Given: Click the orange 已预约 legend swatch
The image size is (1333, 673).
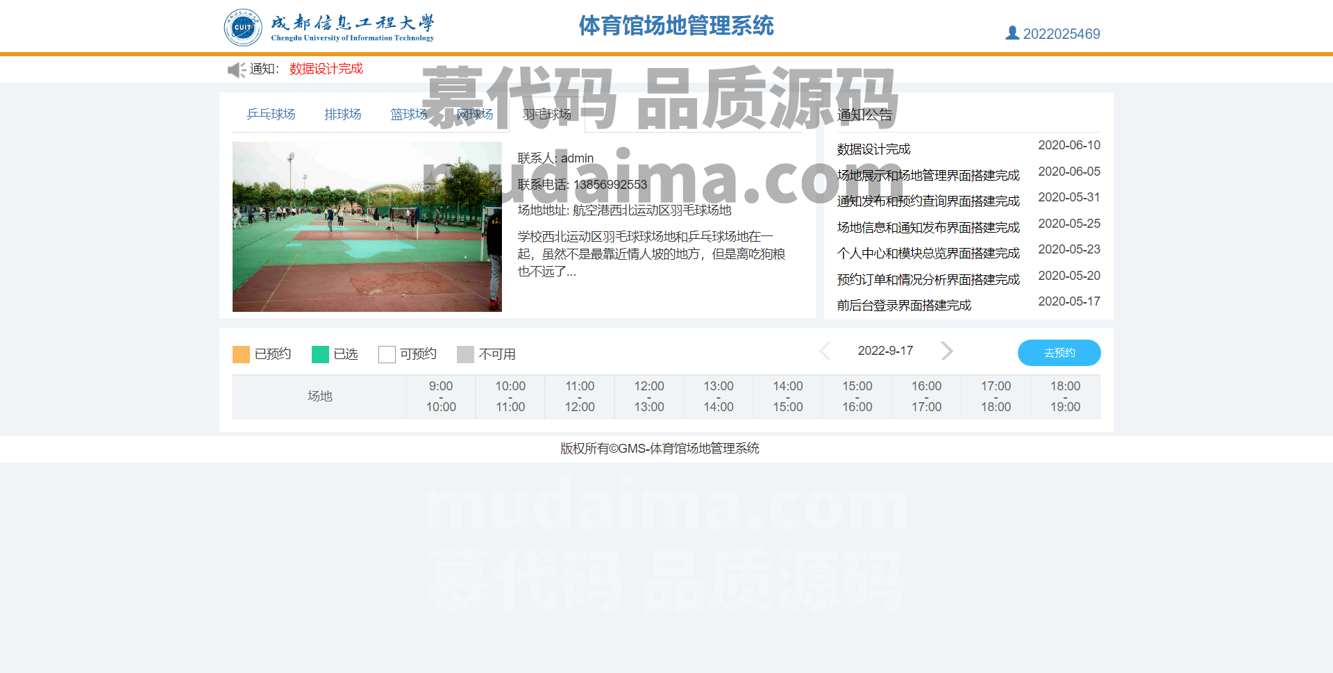Looking at the screenshot, I should pos(241,354).
